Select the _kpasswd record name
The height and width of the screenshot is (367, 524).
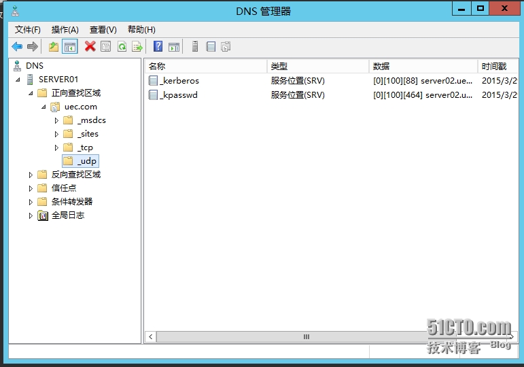[x=179, y=95]
